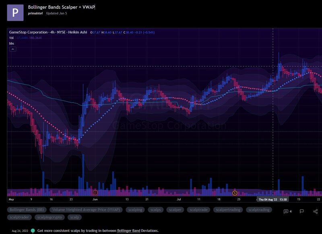
Task: Click the Jul label on the time axis
Action: (179, 199)
